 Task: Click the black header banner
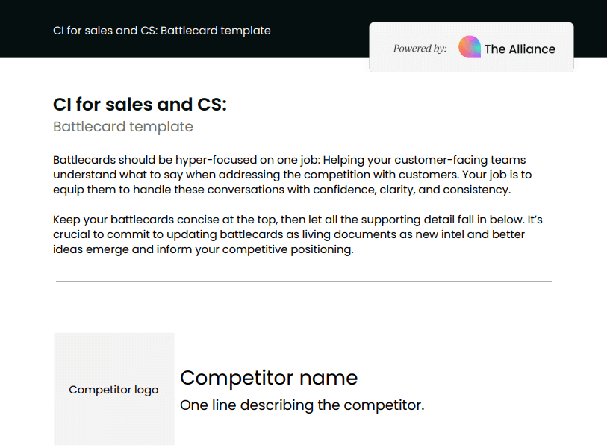click(303, 29)
